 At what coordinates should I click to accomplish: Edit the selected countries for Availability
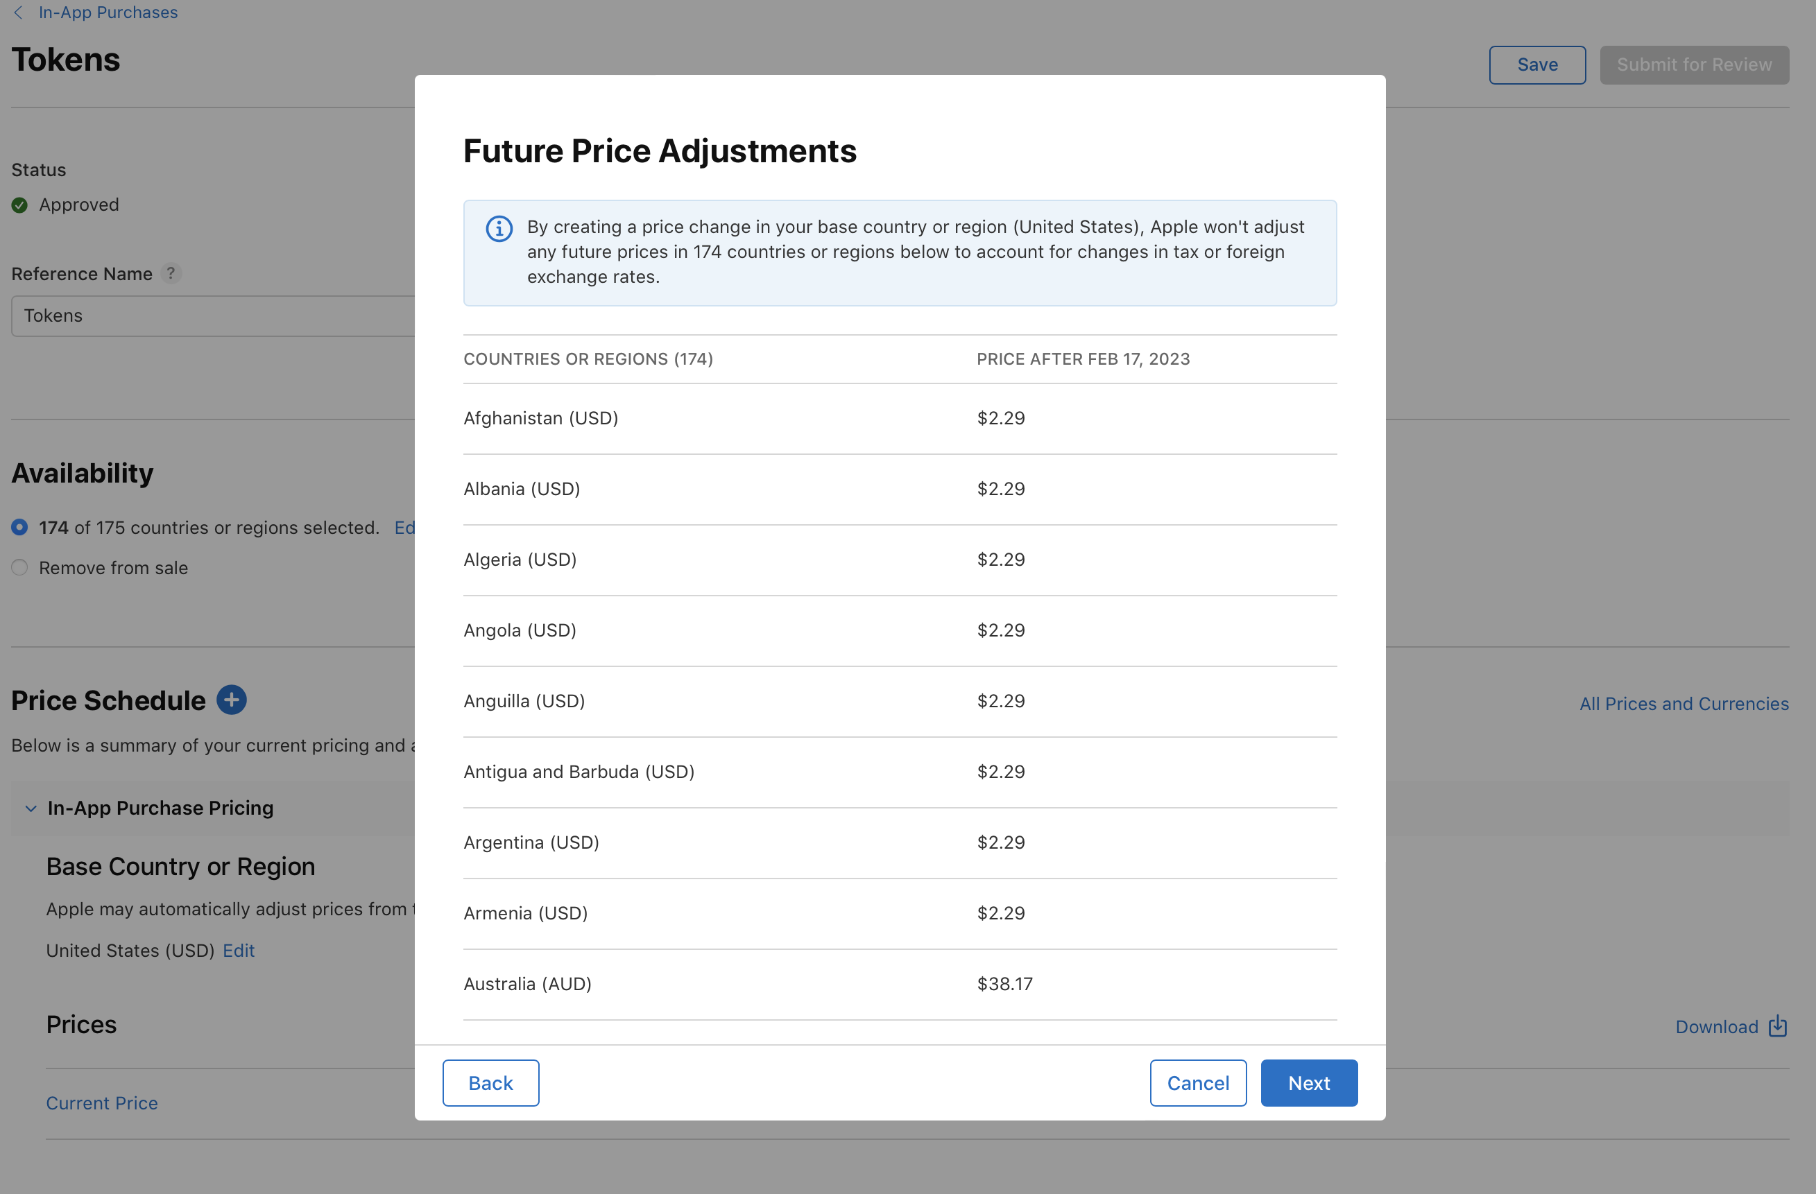(x=406, y=527)
